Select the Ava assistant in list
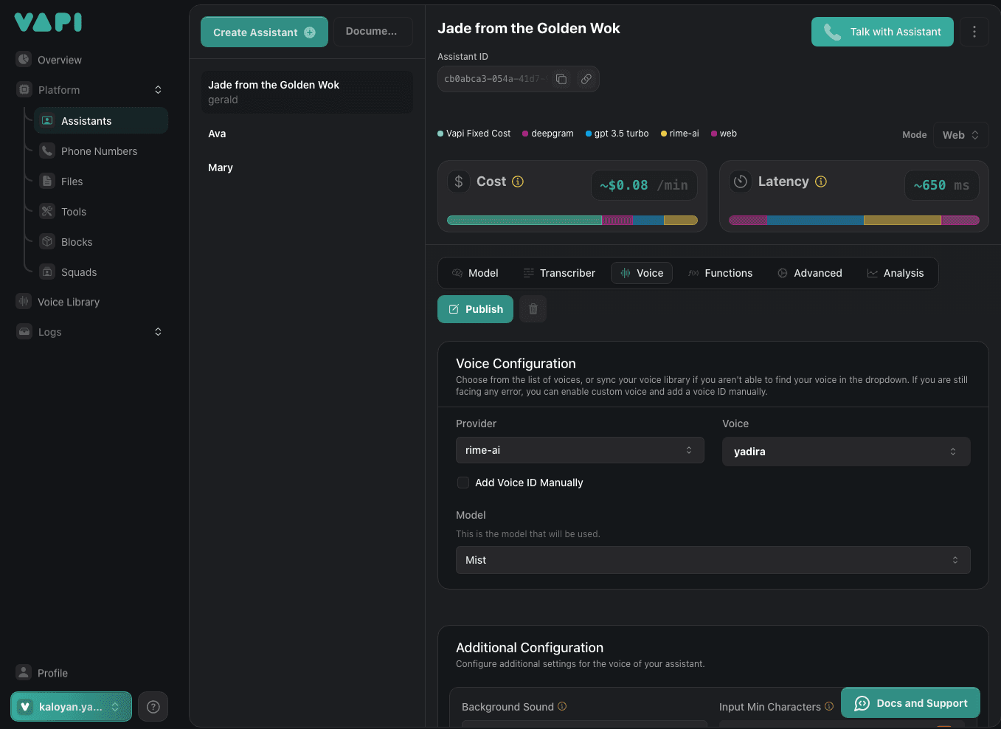 coord(217,134)
